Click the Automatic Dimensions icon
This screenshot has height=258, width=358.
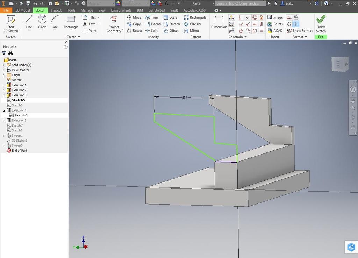pos(231,17)
